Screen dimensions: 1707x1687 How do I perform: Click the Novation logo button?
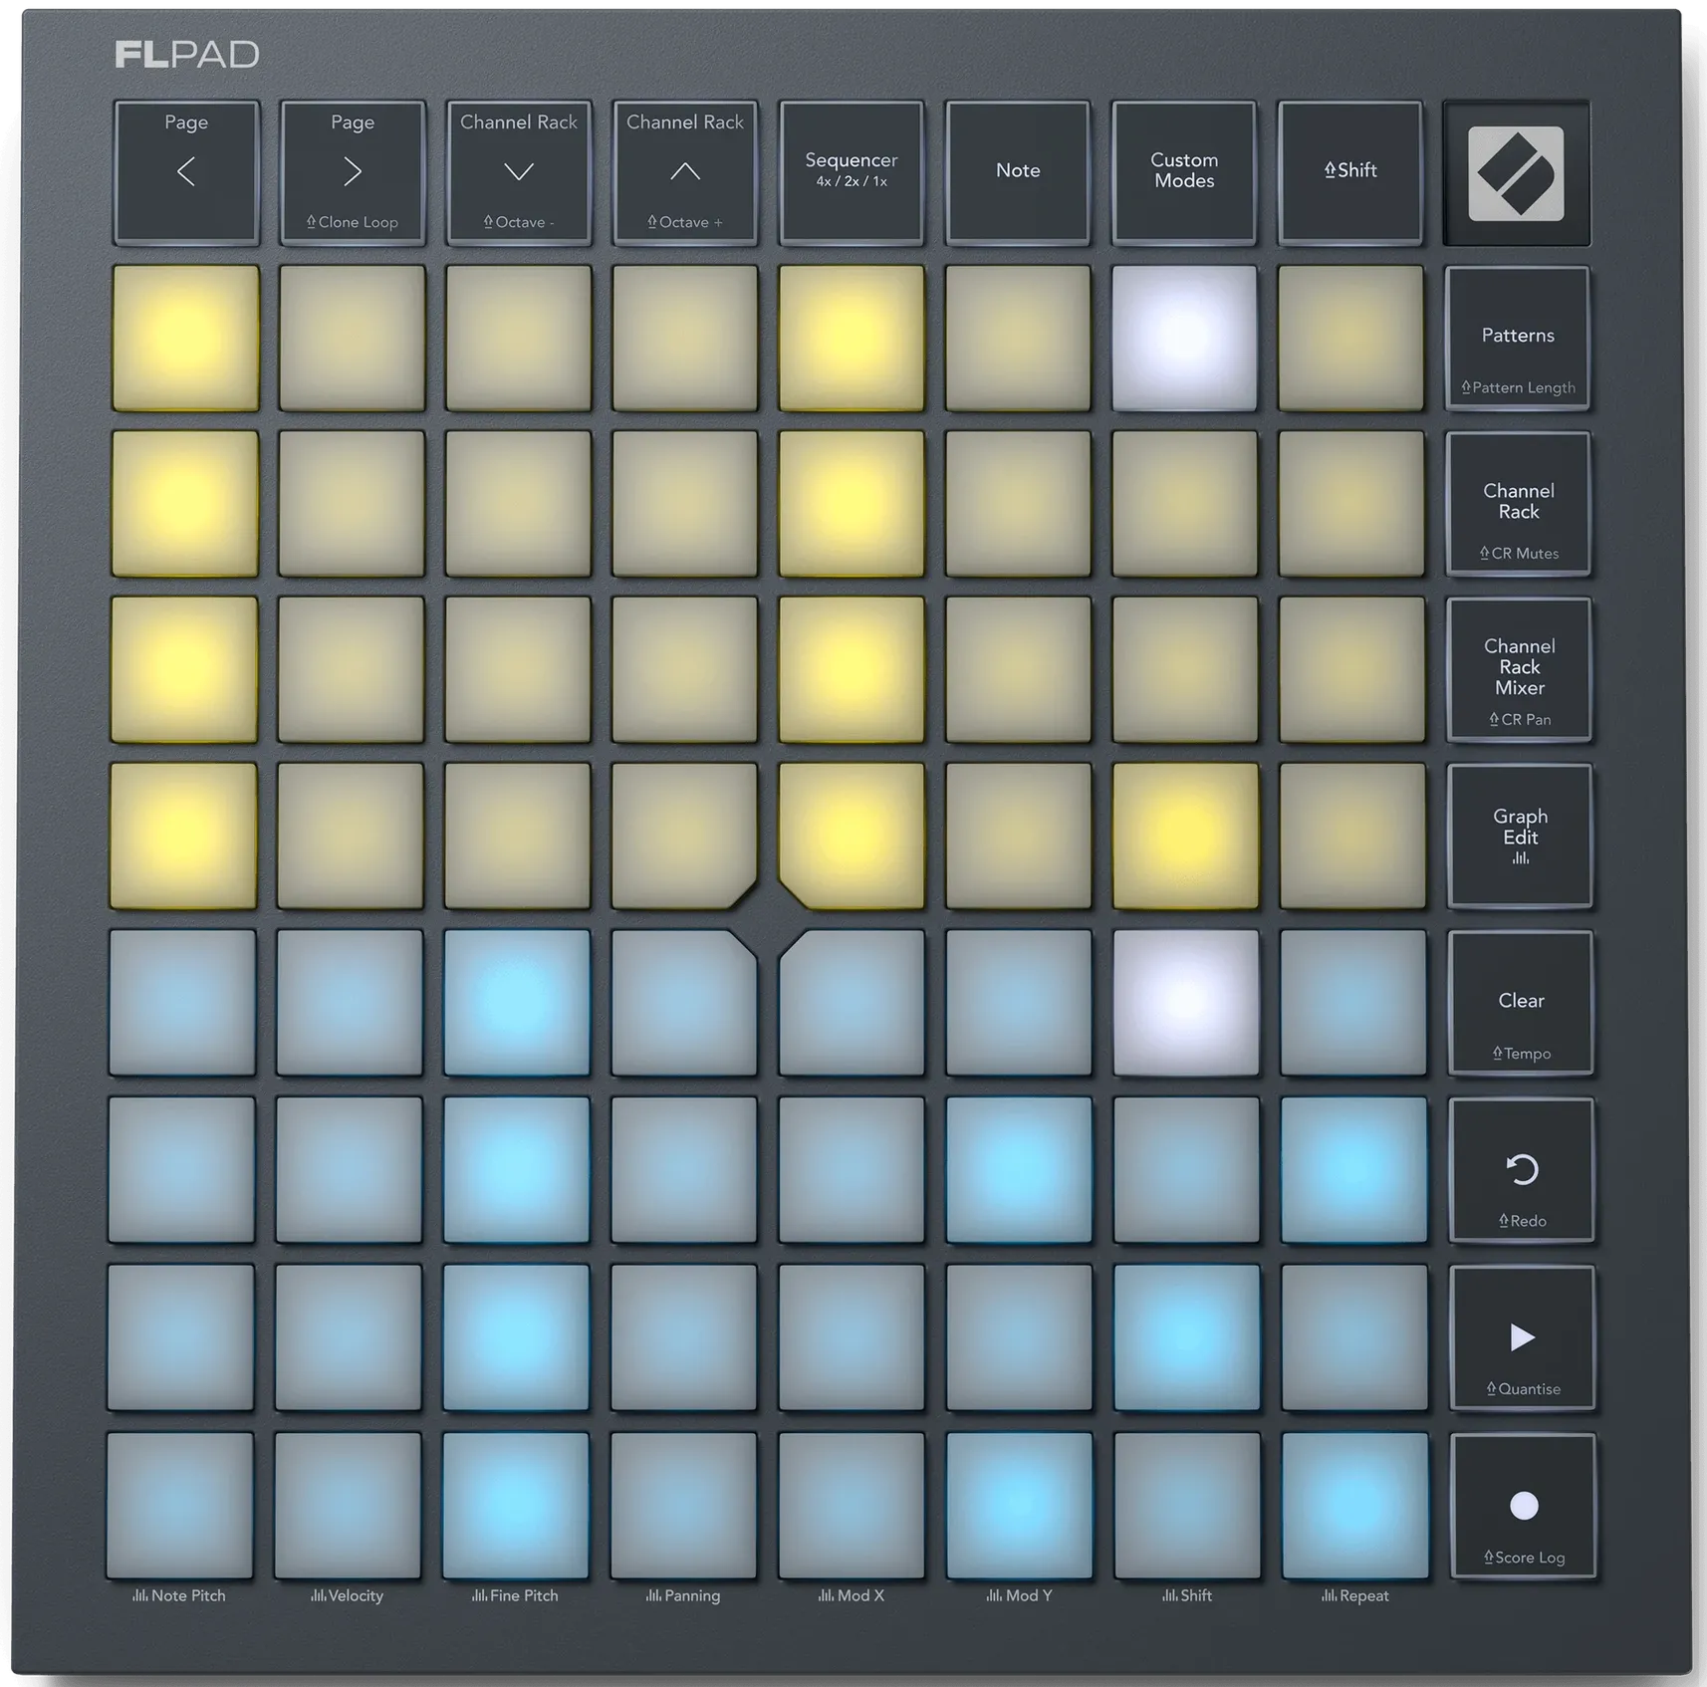[1517, 173]
